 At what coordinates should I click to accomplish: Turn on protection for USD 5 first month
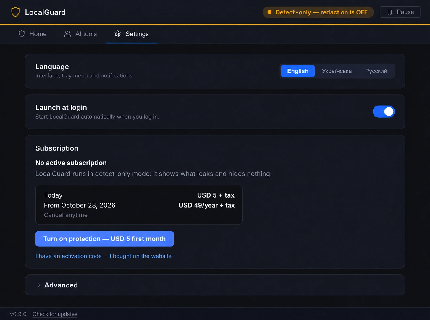[x=104, y=239]
